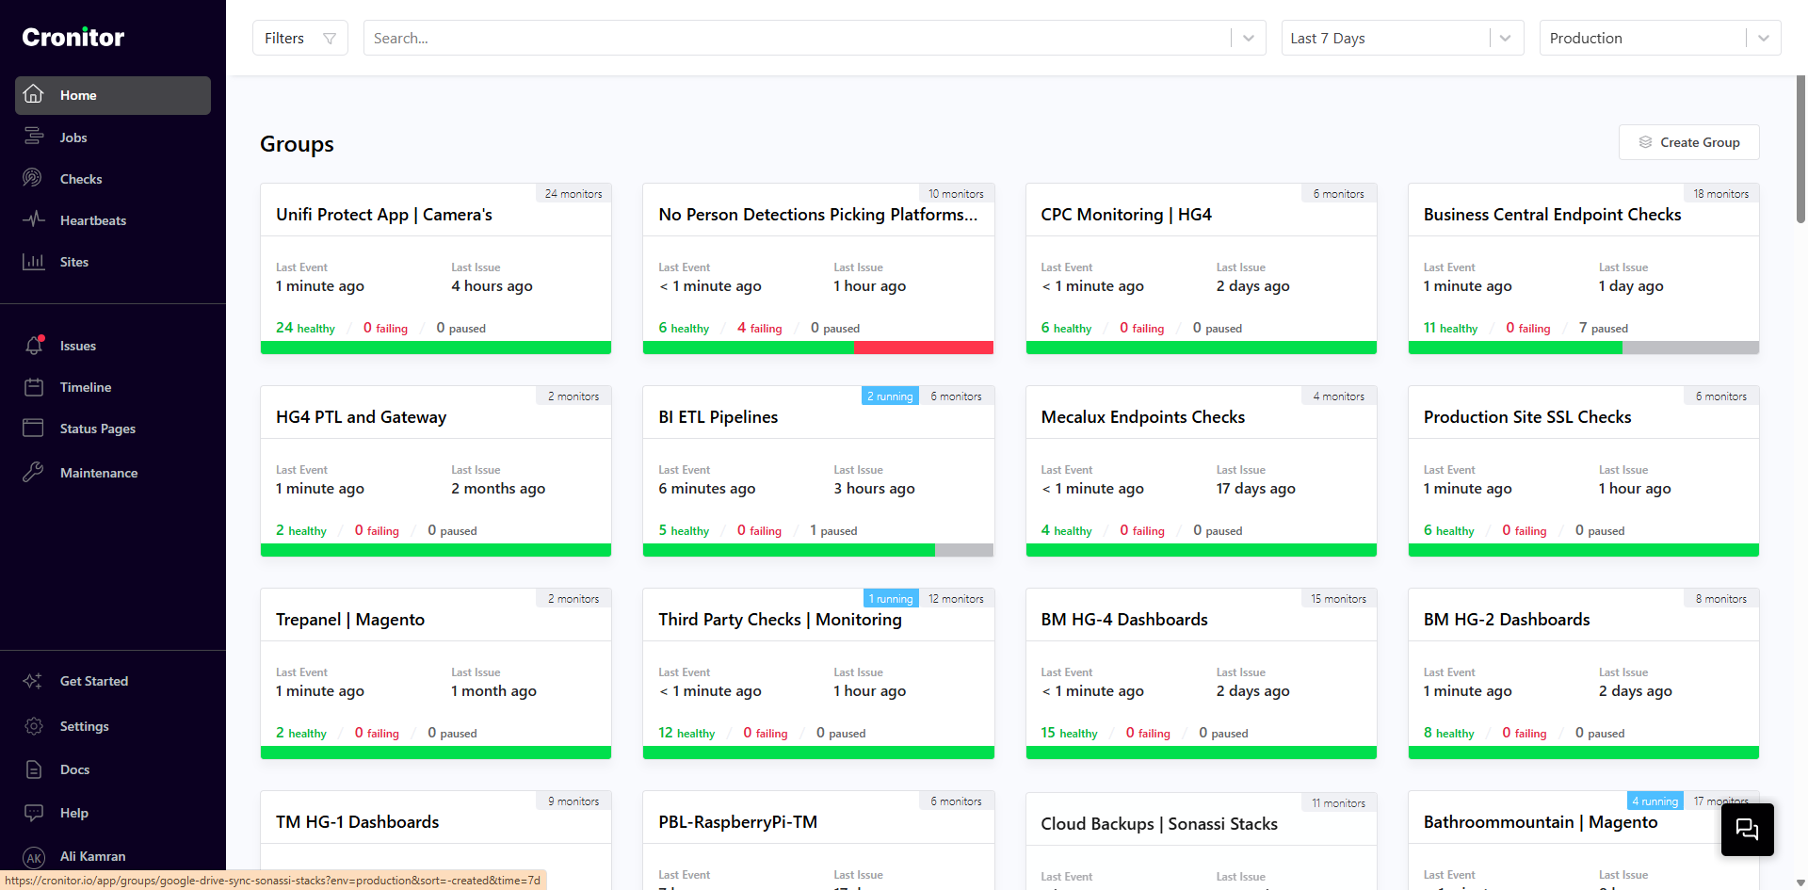The height and width of the screenshot is (890, 1808).
Task: Click the Issues bell icon
Action: pos(34,346)
